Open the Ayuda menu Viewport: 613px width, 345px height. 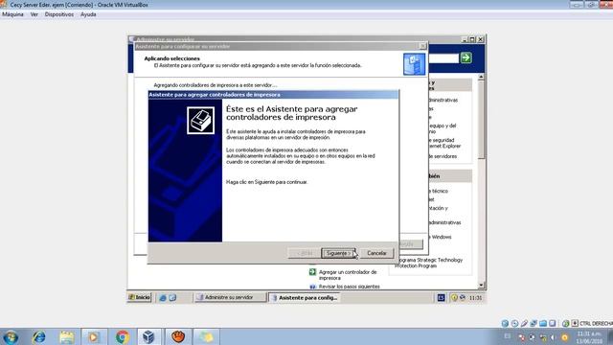tap(88, 14)
